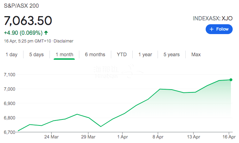Screen dimensions: 239x143
Task: Switch to the 1 day tab
Action: pos(12,54)
